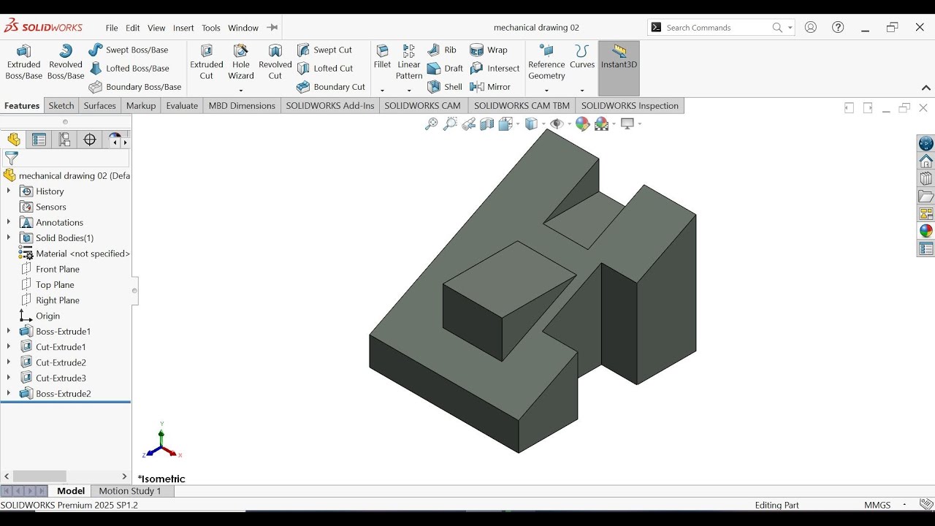Expand the Solid Bodies(1) node
Viewport: 935px width, 526px height.
9,238
